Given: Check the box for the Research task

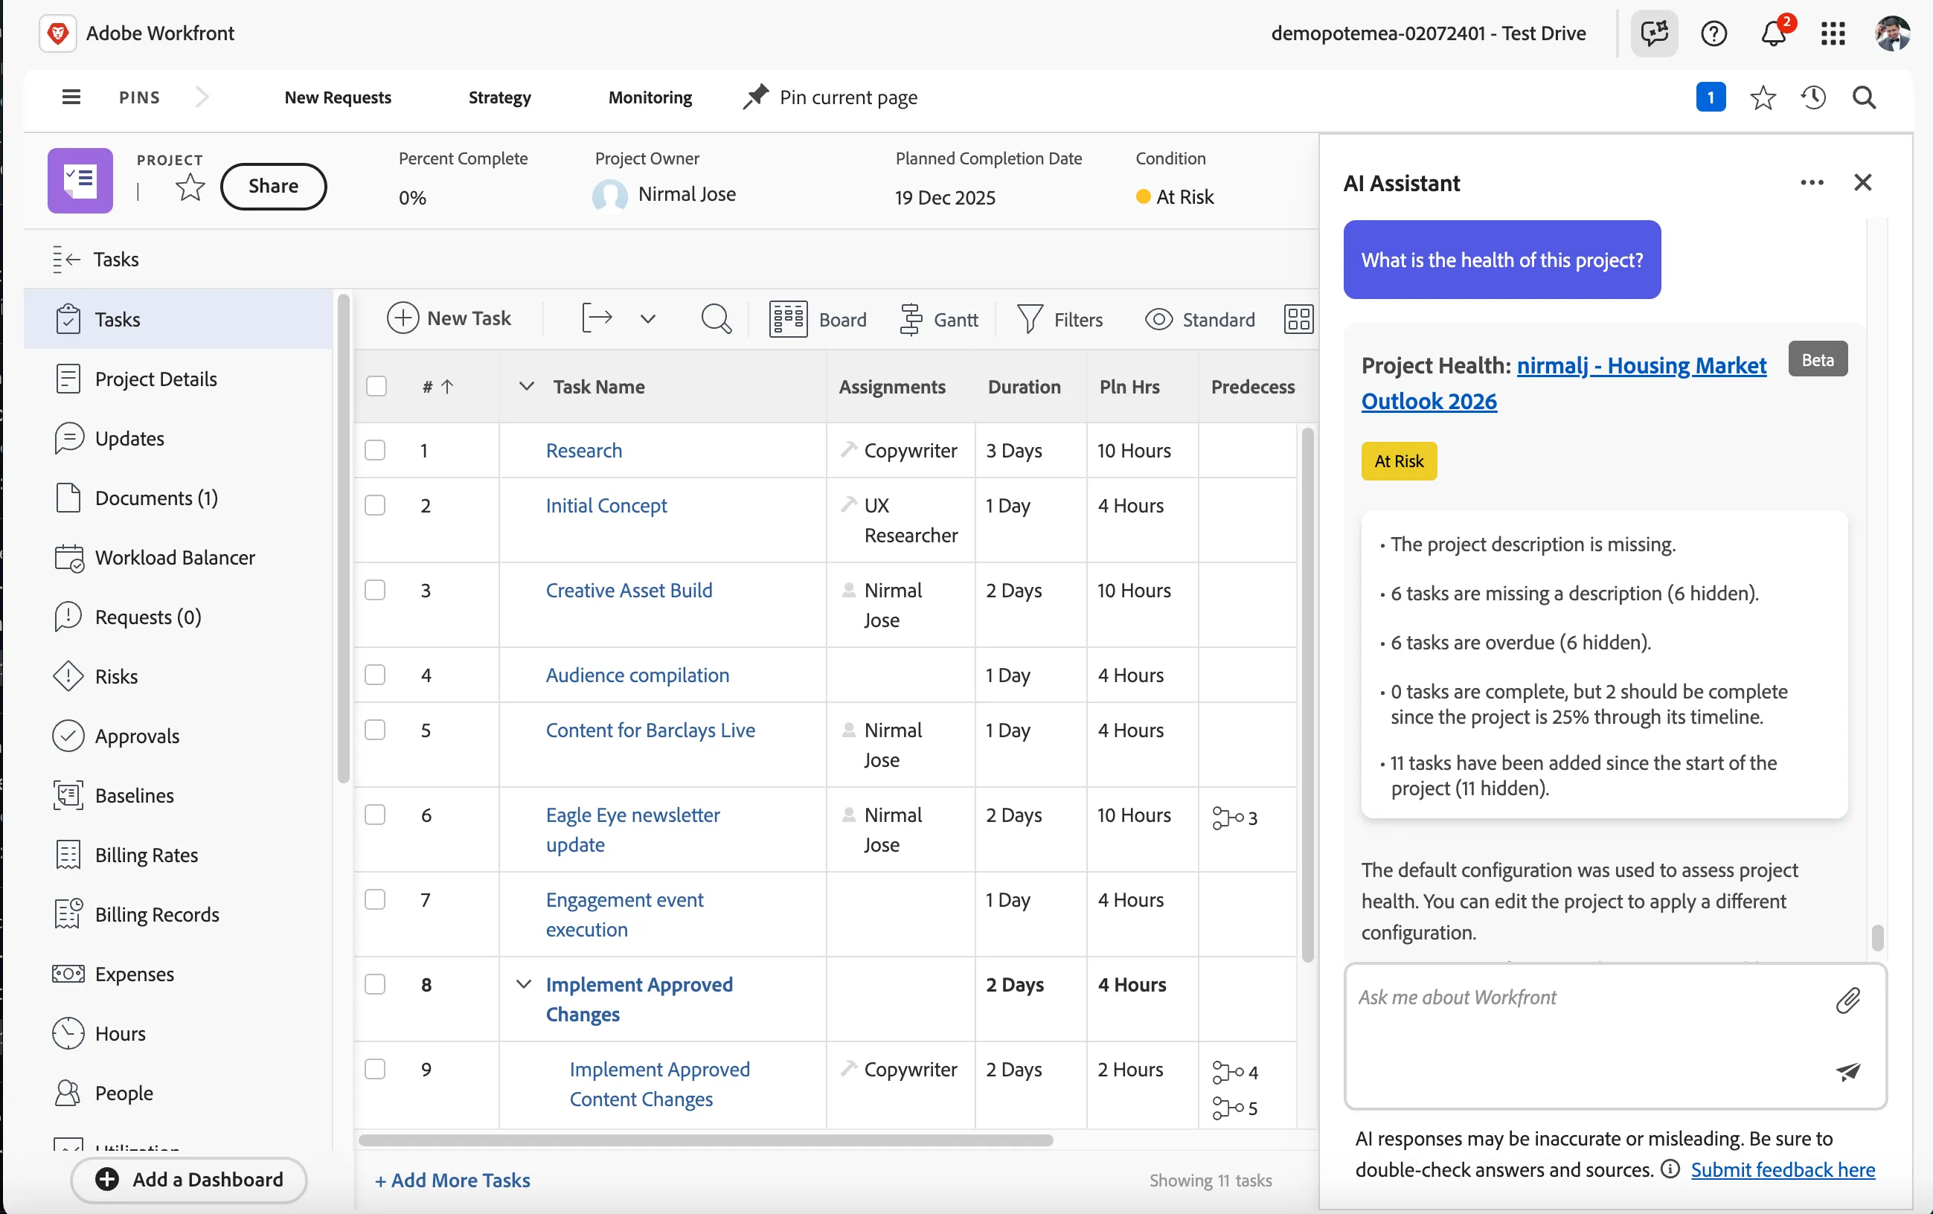Looking at the screenshot, I should click(375, 450).
